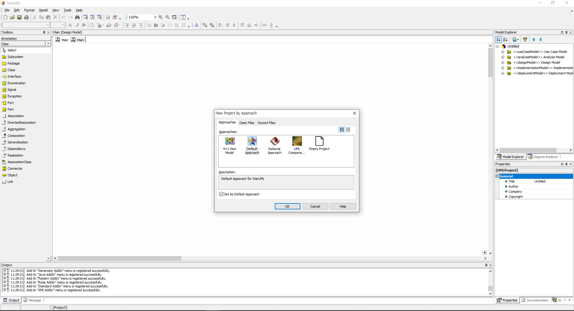
Task: Click the font name combo box
Action: [26, 25]
